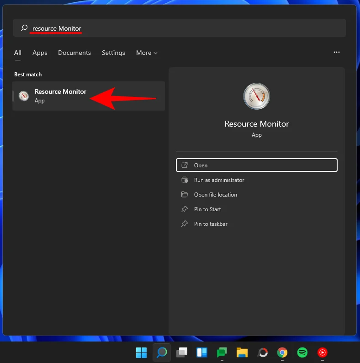
Task: Click the Search magnifier icon in taskbar
Action: (161, 352)
